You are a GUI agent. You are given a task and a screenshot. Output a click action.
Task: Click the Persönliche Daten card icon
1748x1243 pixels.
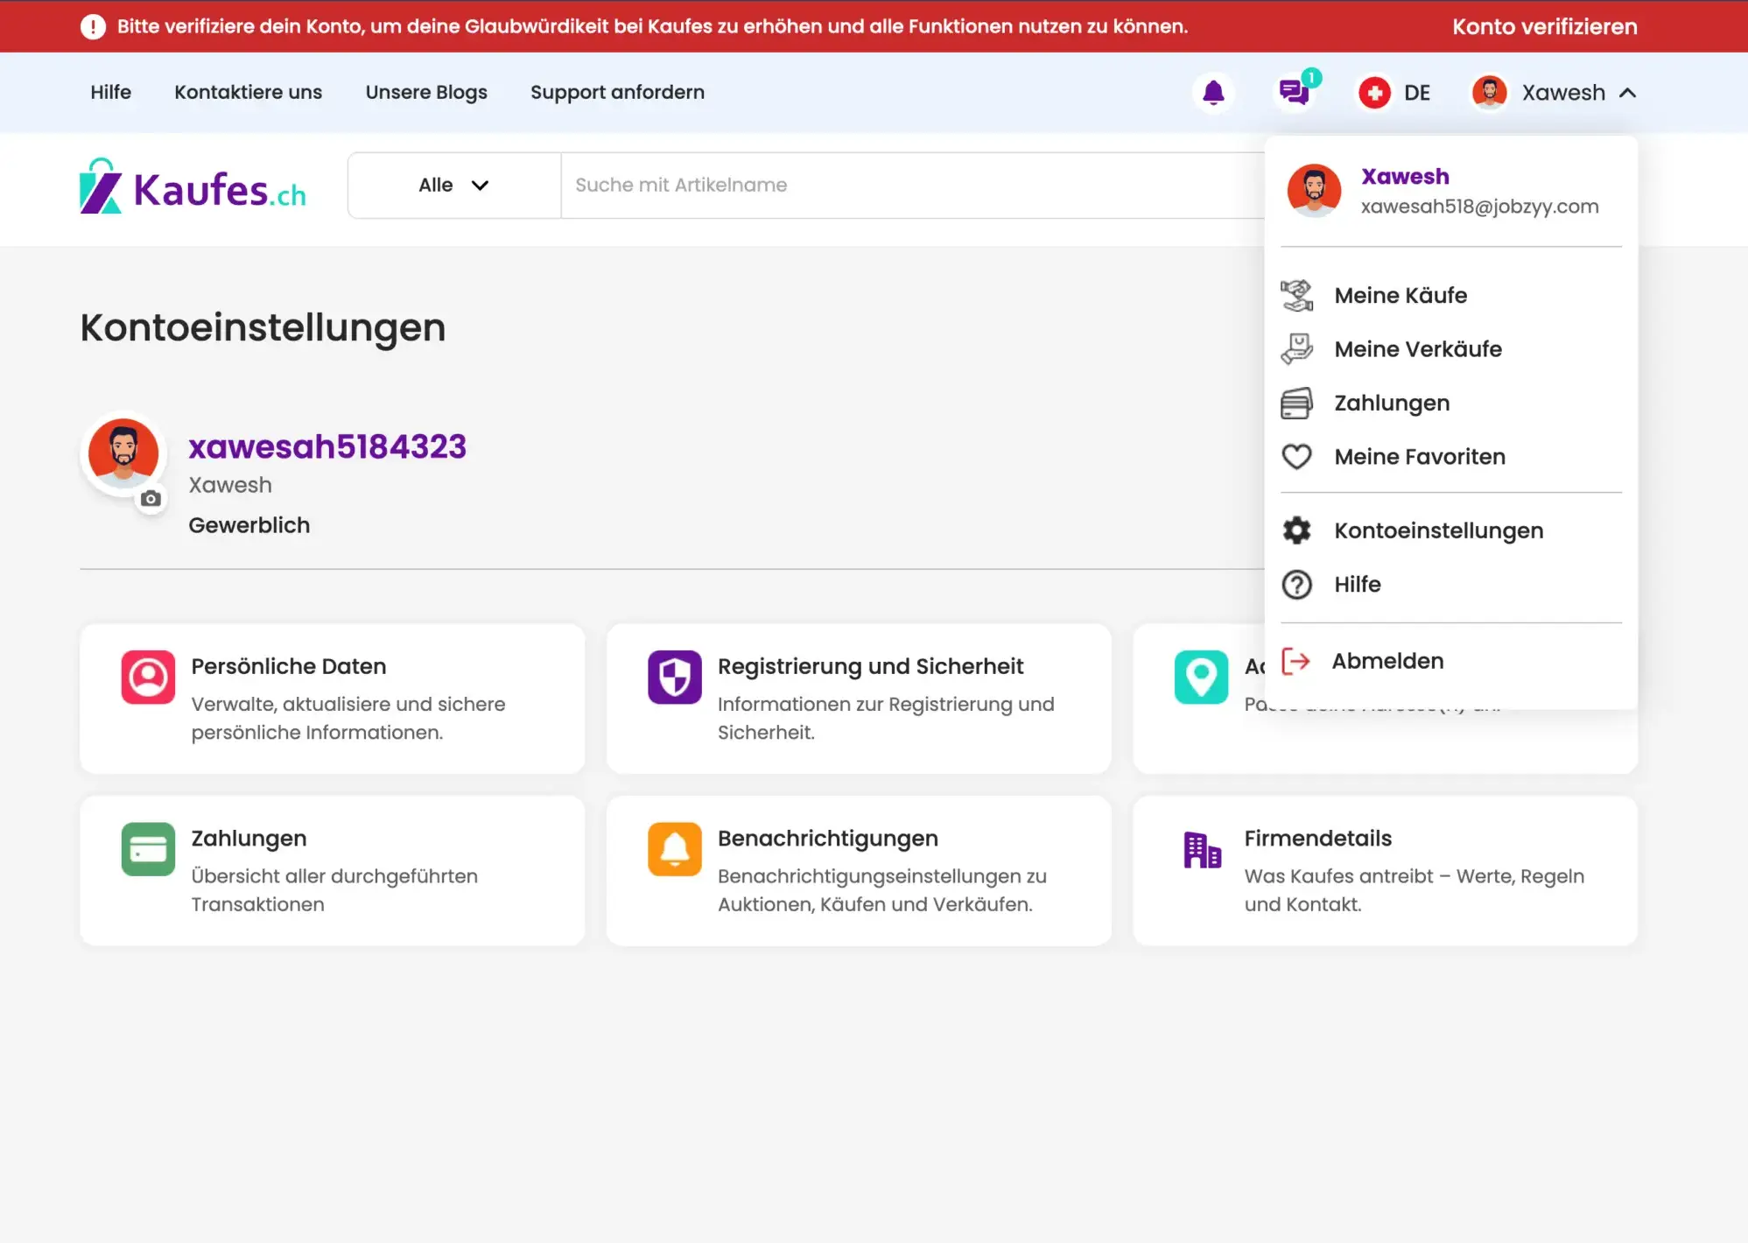148,677
